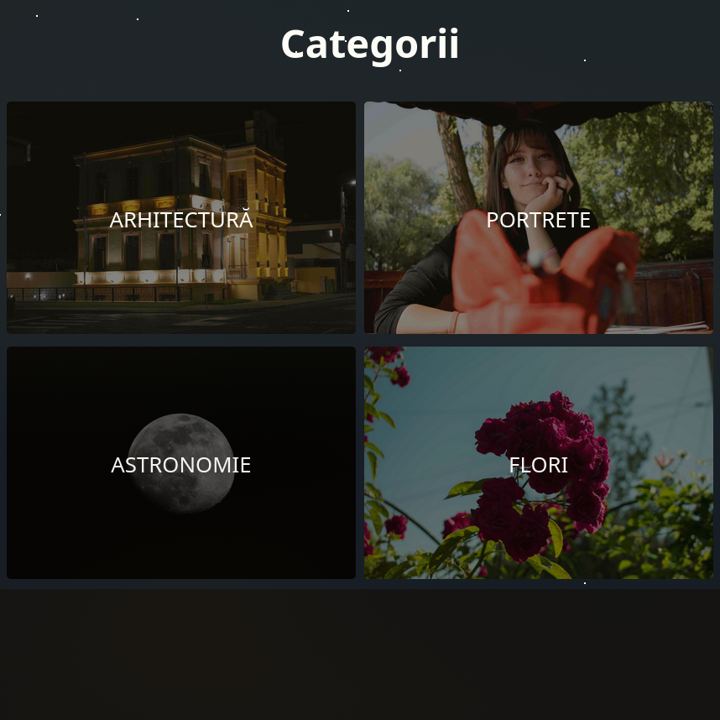Open the ASTRONOMIE category label
The width and height of the screenshot is (720, 720).
pyautogui.click(x=181, y=465)
